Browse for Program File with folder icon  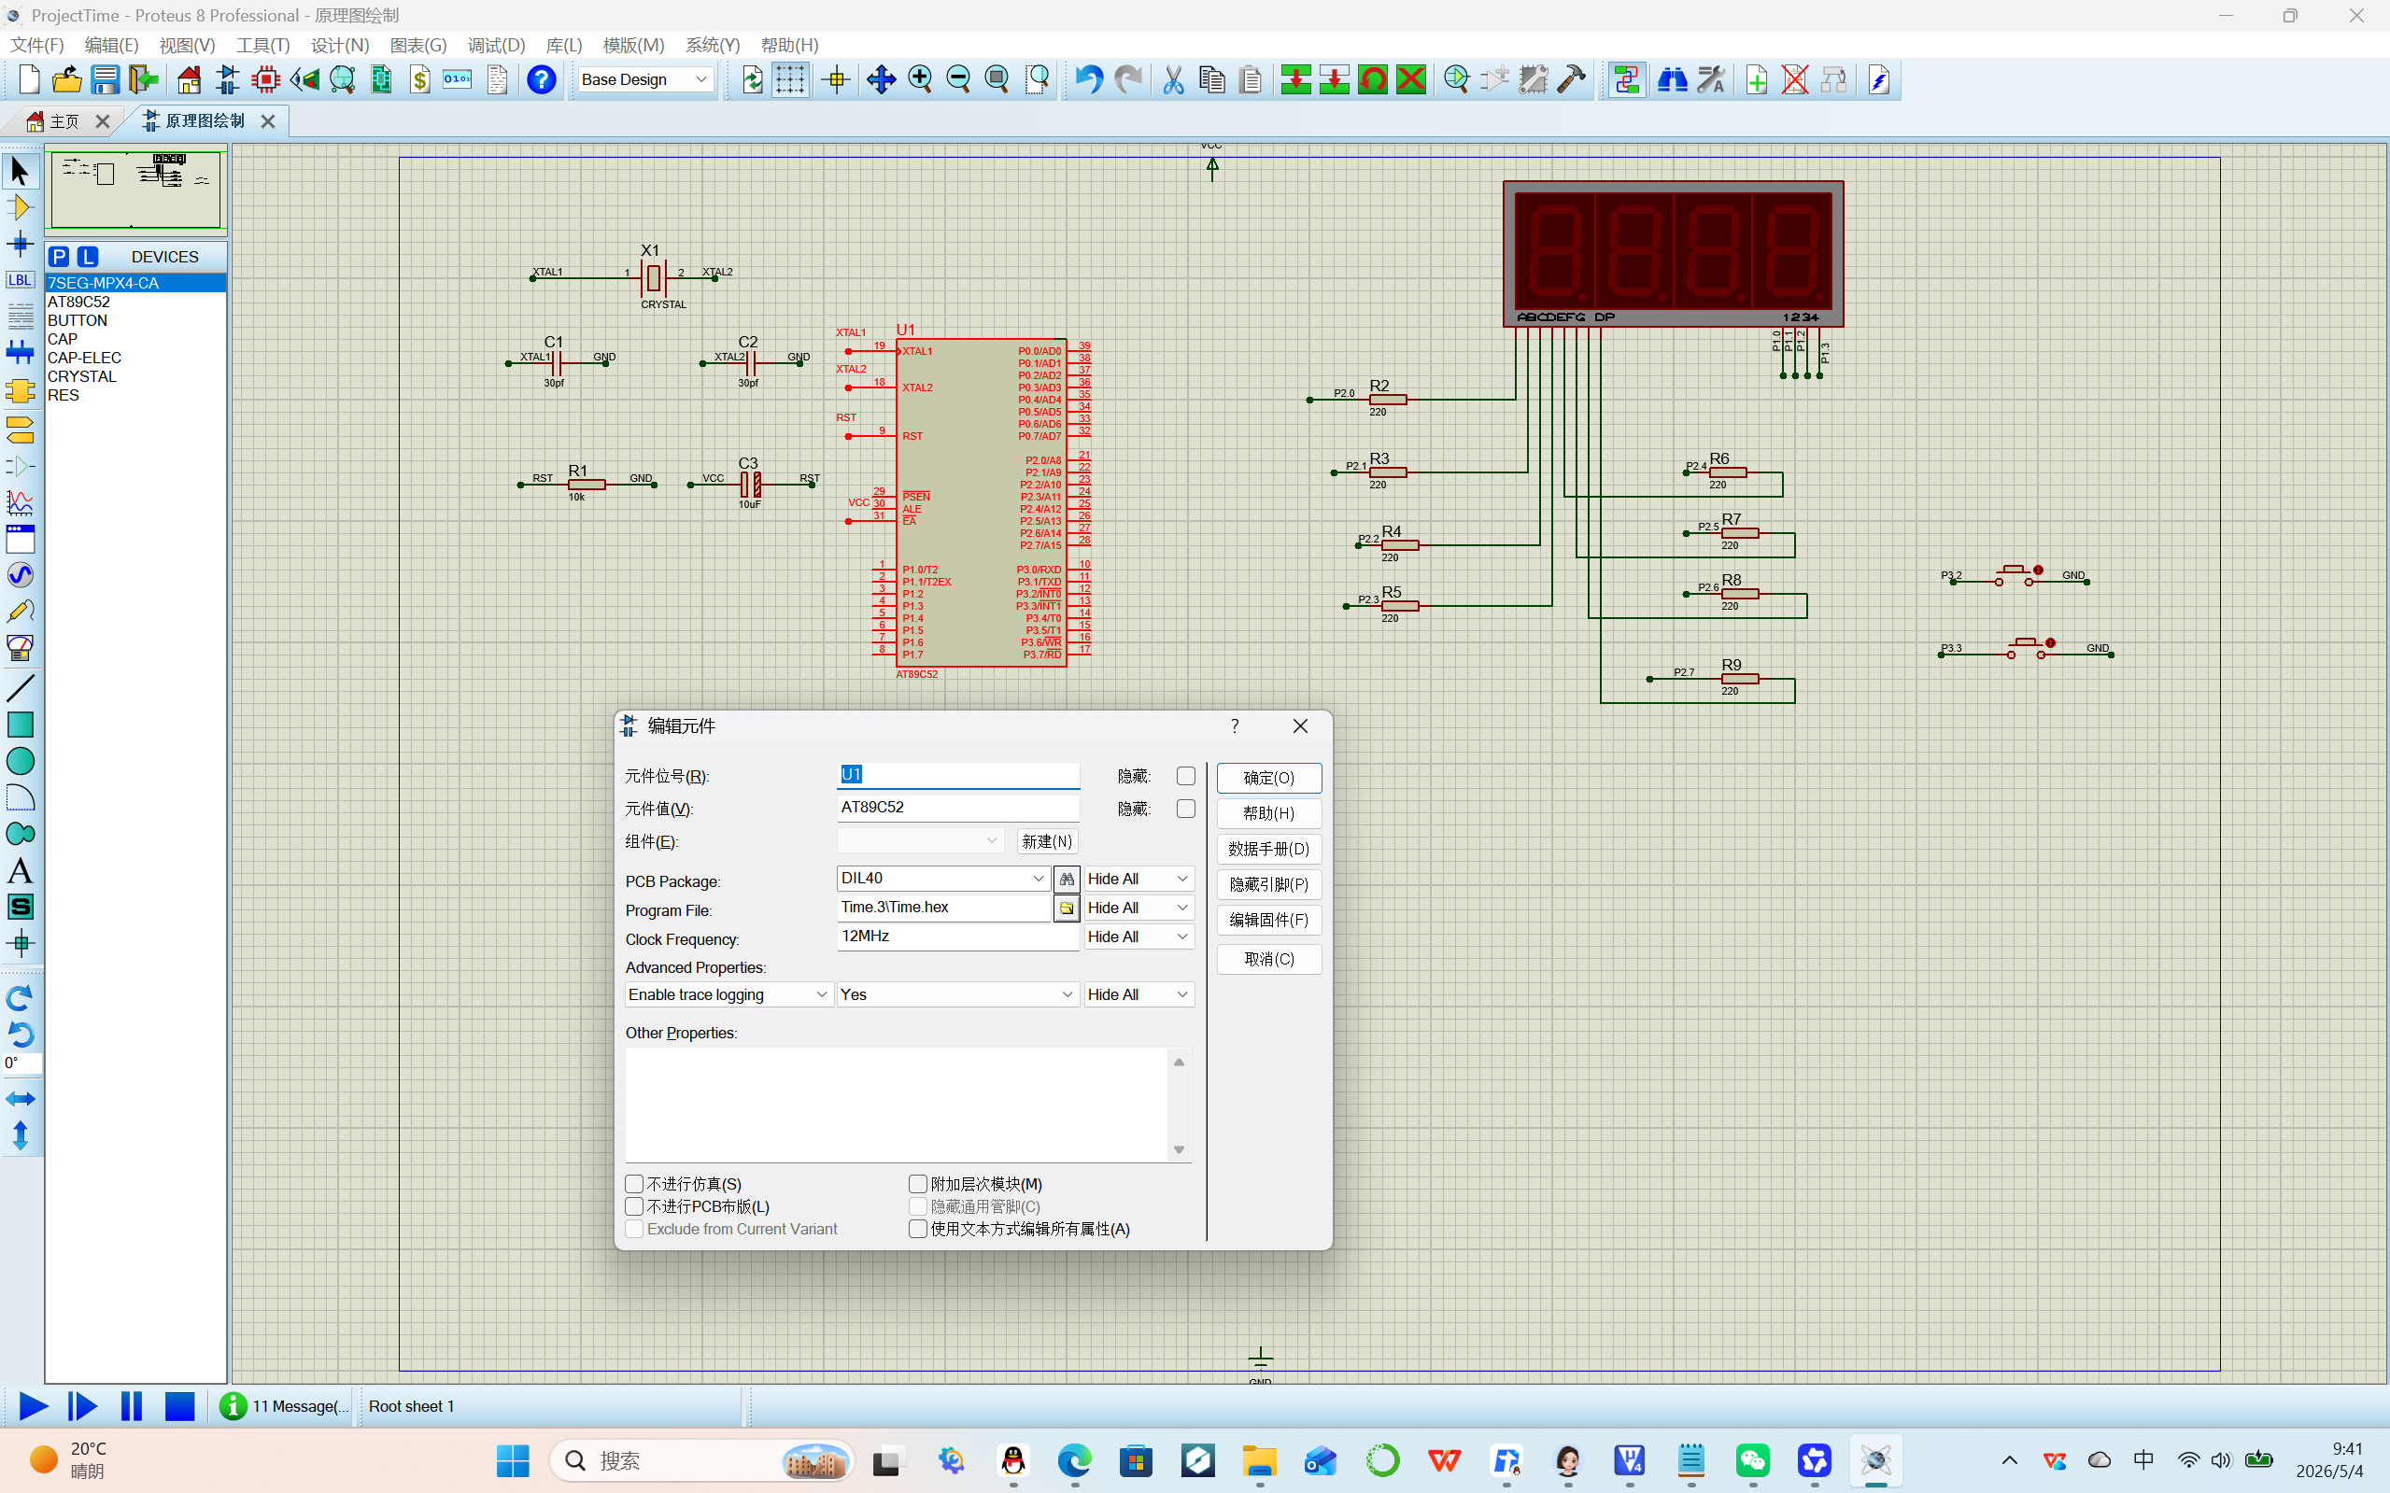pyautogui.click(x=1067, y=908)
